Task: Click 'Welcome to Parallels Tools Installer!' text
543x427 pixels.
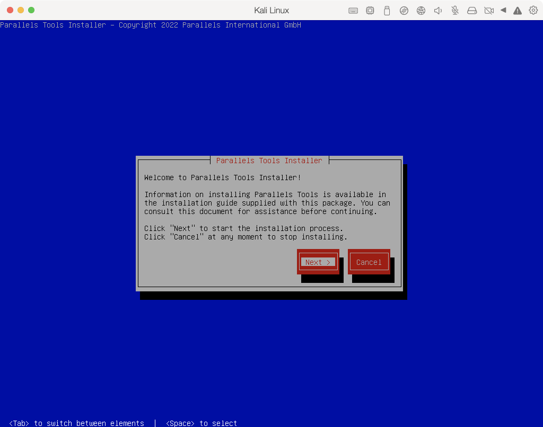Action: tap(222, 177)
